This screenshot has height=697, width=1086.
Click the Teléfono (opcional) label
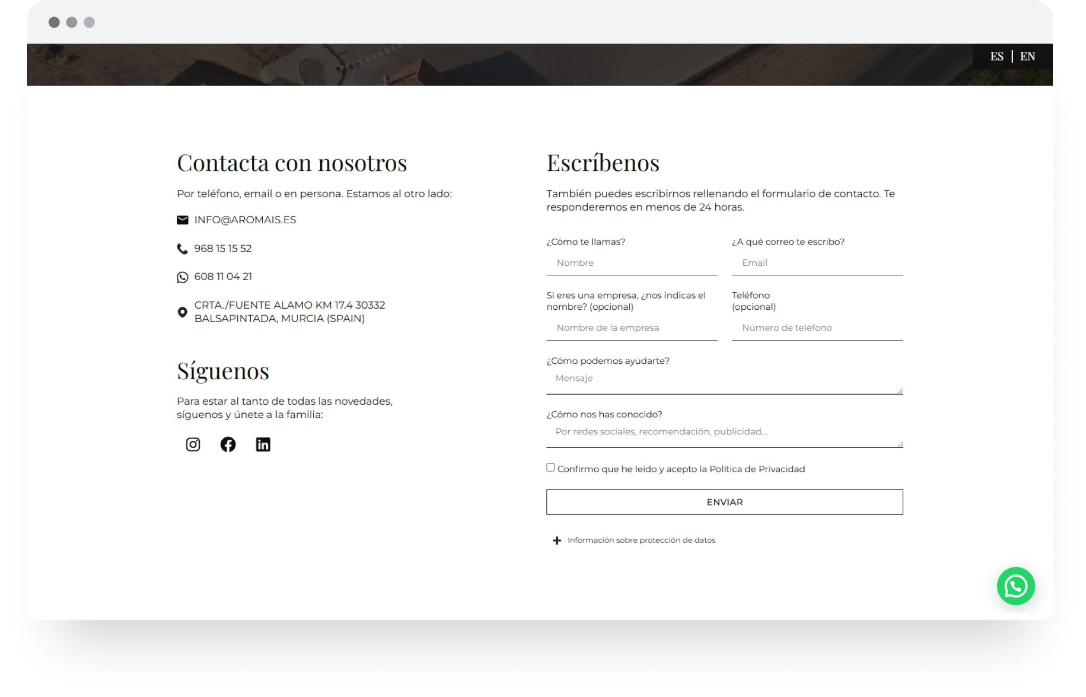(754, 301)
